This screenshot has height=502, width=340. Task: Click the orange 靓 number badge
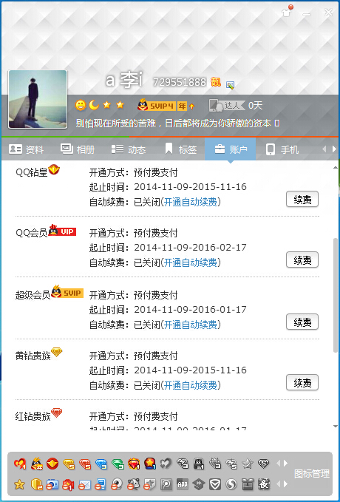tap(216, 82)
